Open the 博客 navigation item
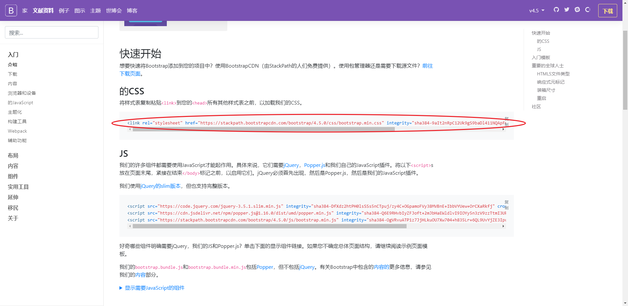 [x=132, y=10]
